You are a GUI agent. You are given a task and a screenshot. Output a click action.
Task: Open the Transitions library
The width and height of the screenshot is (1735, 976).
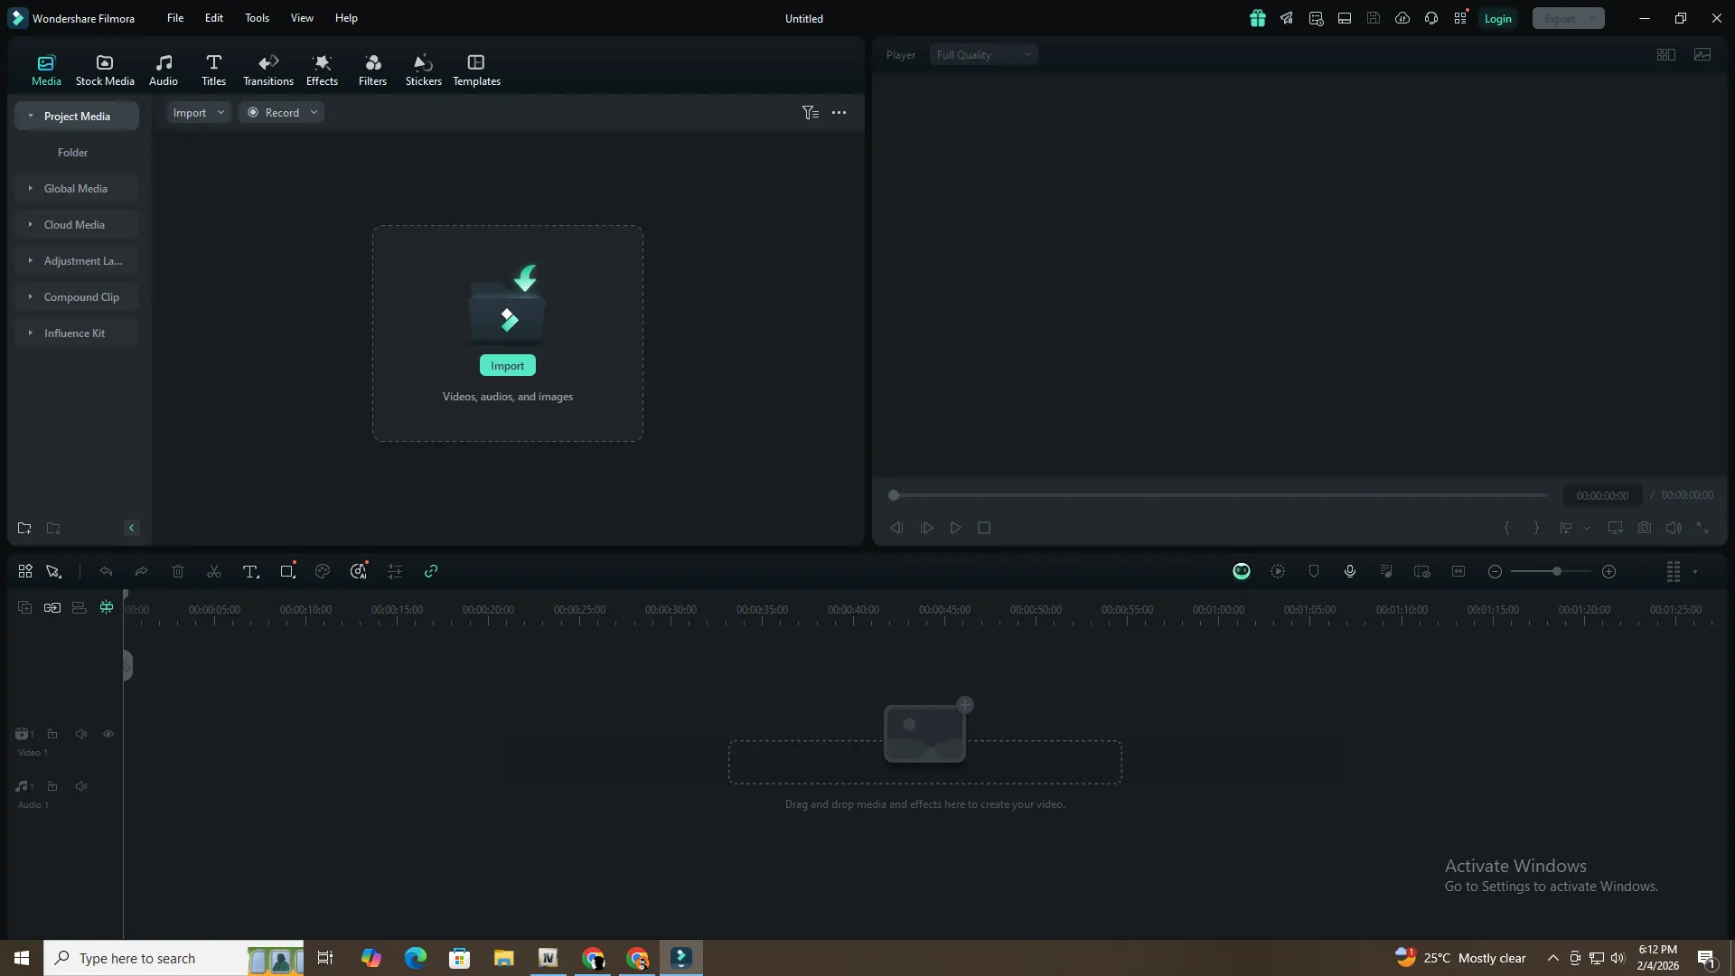267,70
